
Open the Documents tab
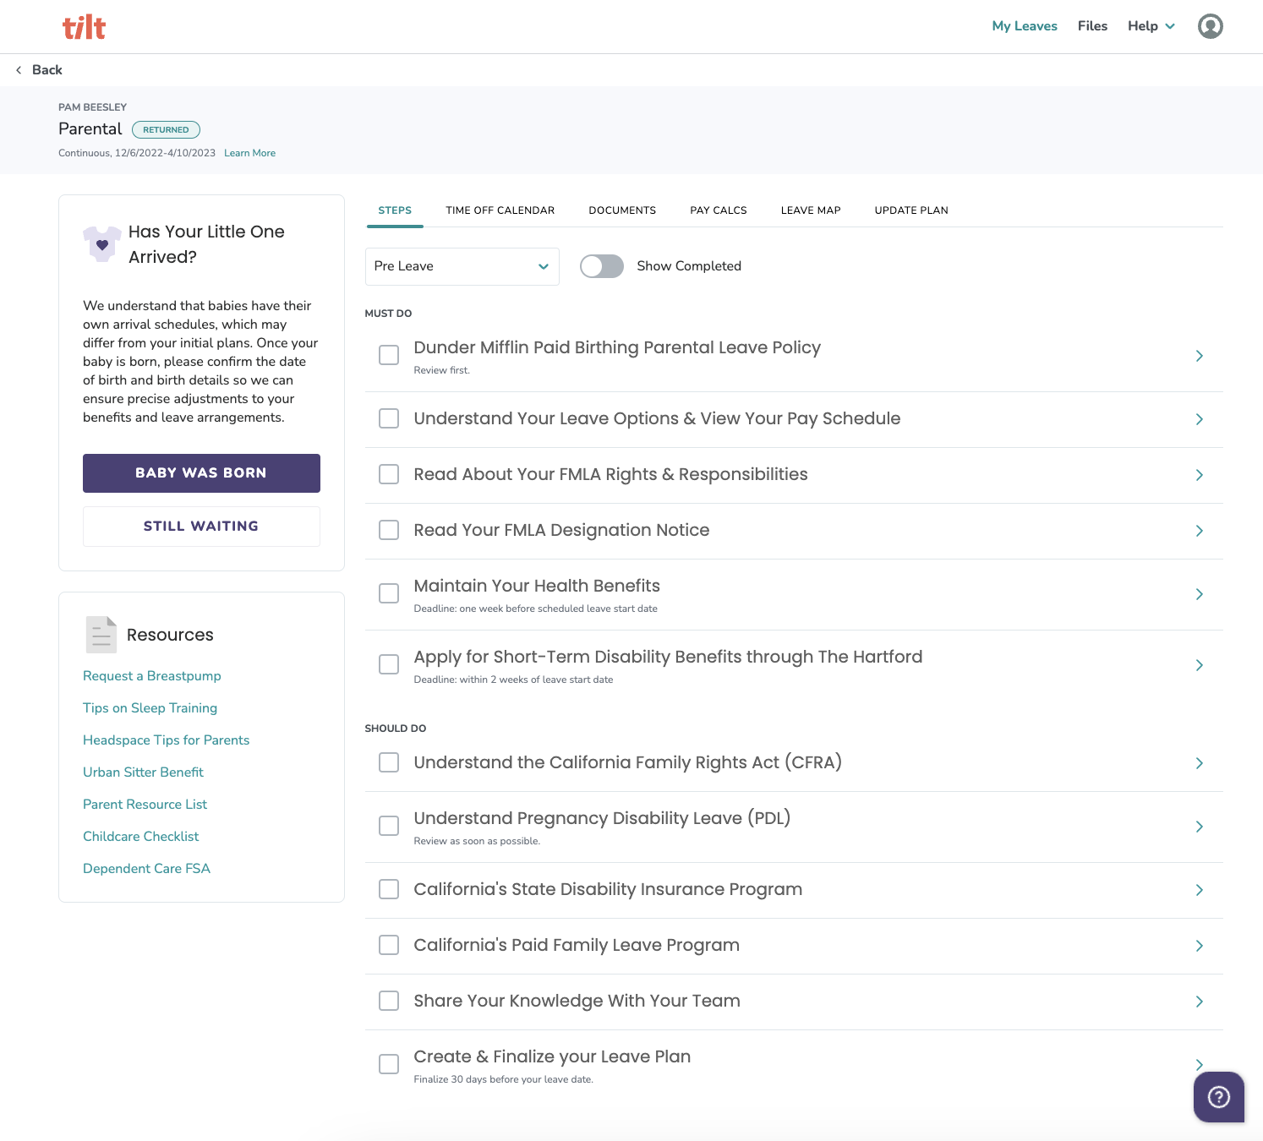(x=622, y=210)
